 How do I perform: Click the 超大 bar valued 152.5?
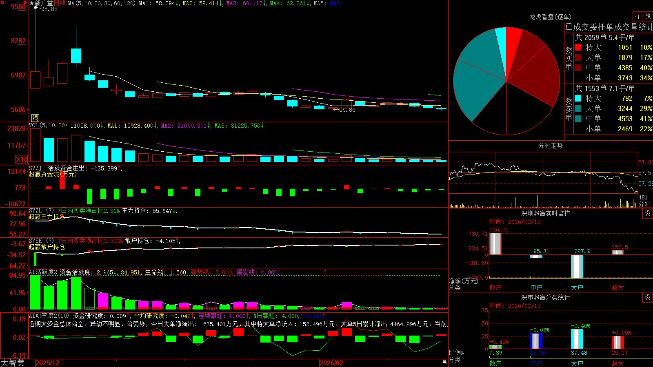click(x=617, y=252)
